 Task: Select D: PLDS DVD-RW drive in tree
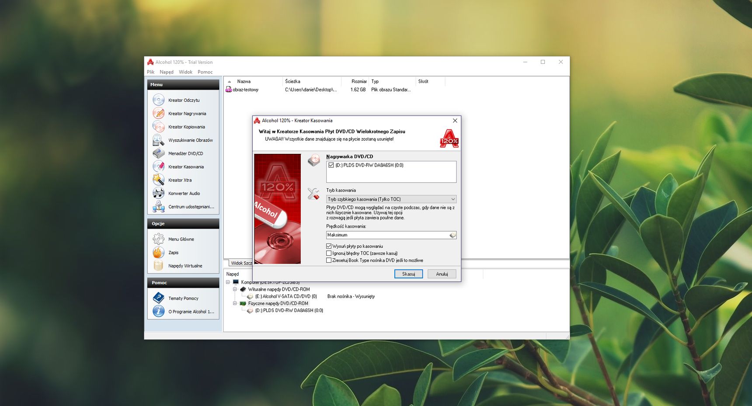pos(289,311)
